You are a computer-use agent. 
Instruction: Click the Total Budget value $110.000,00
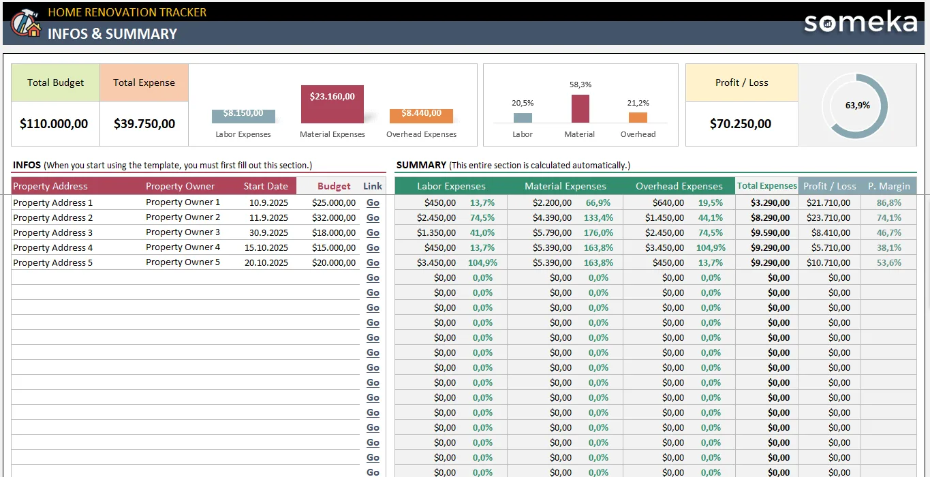click(54, 124)
